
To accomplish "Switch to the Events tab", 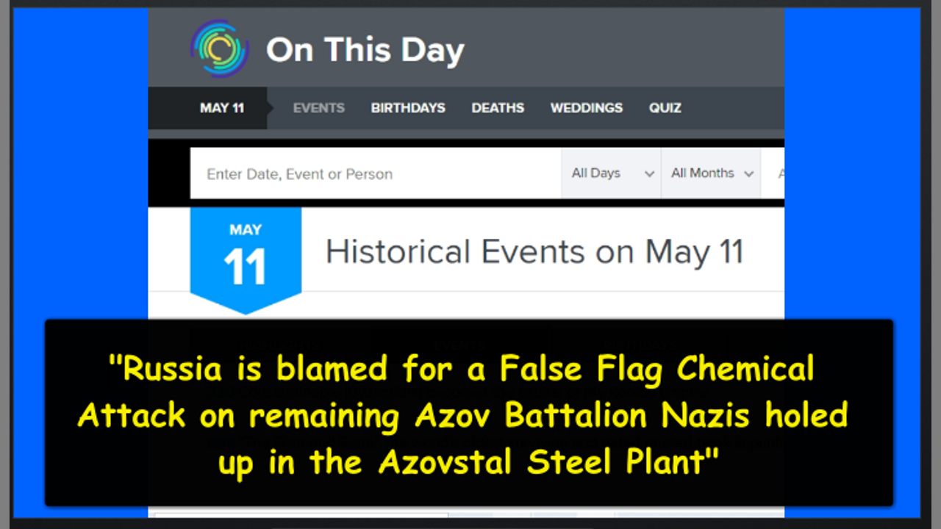I will (318, 108).
